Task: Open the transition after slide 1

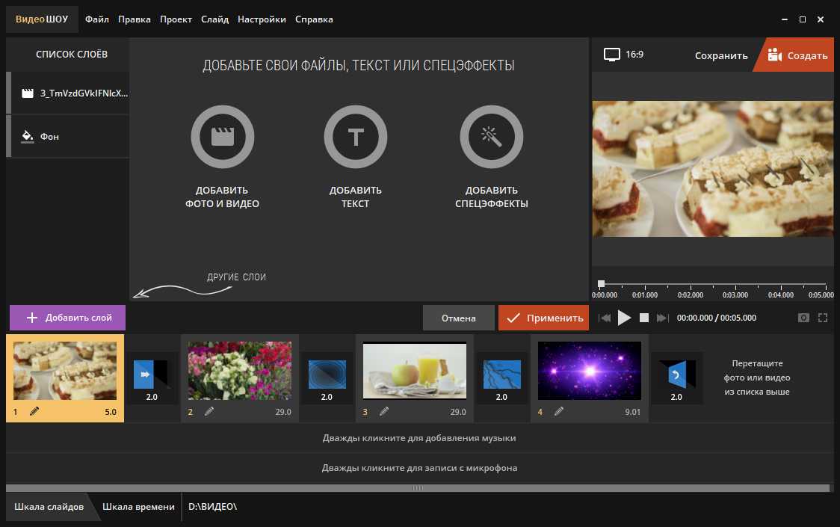Action: click(x=152, y=378)
